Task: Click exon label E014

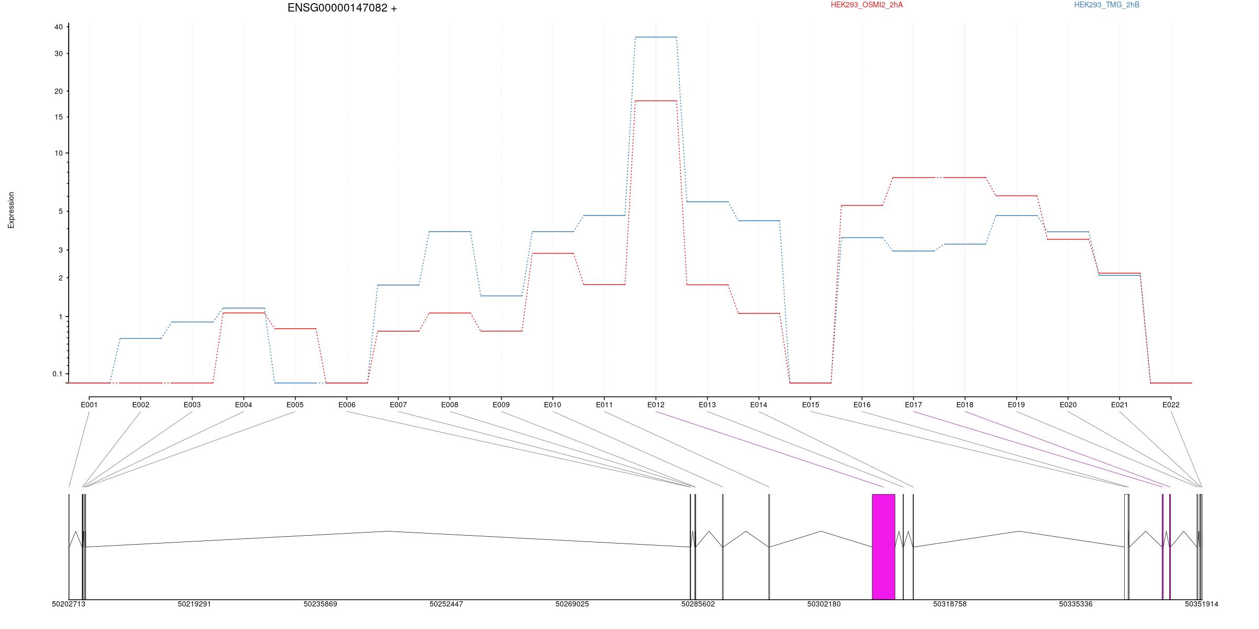Action: [759, 405]
